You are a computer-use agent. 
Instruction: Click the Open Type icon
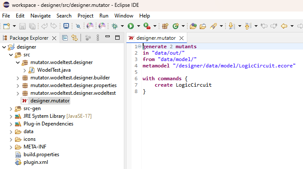tap(193, 26)
